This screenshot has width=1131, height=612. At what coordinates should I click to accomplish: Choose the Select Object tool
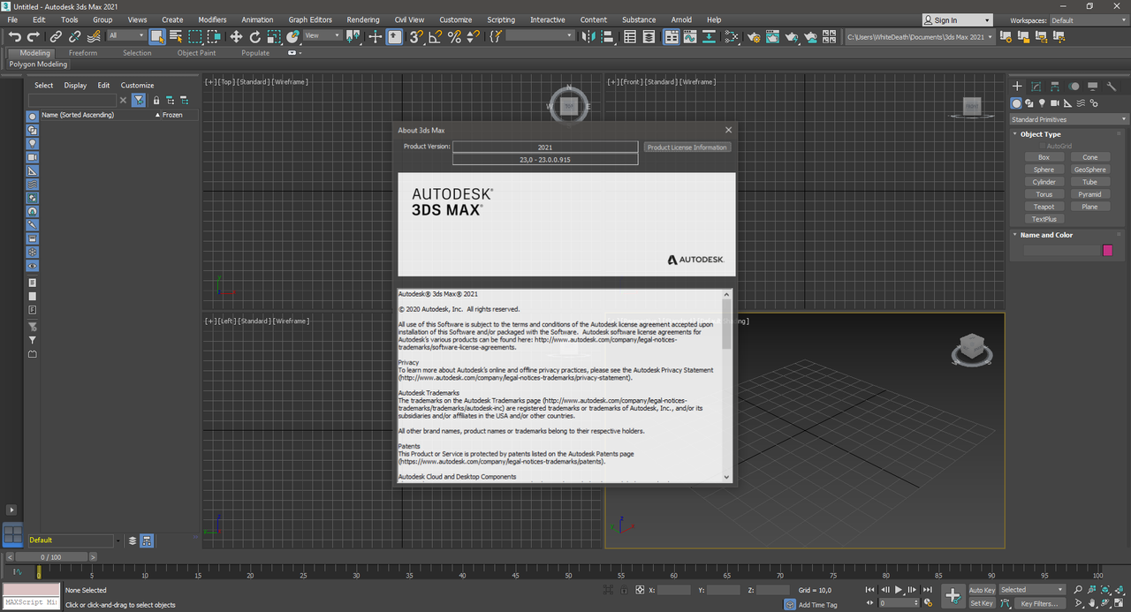coord(157,36)
